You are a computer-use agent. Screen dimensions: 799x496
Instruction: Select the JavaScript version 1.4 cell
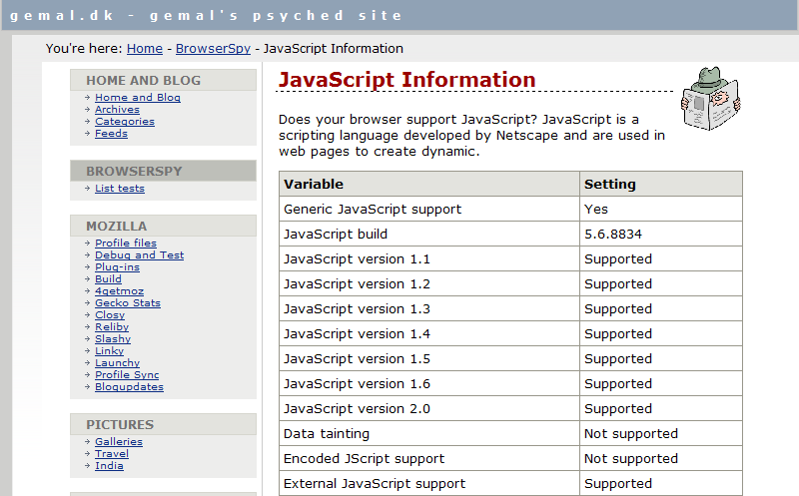429,333
